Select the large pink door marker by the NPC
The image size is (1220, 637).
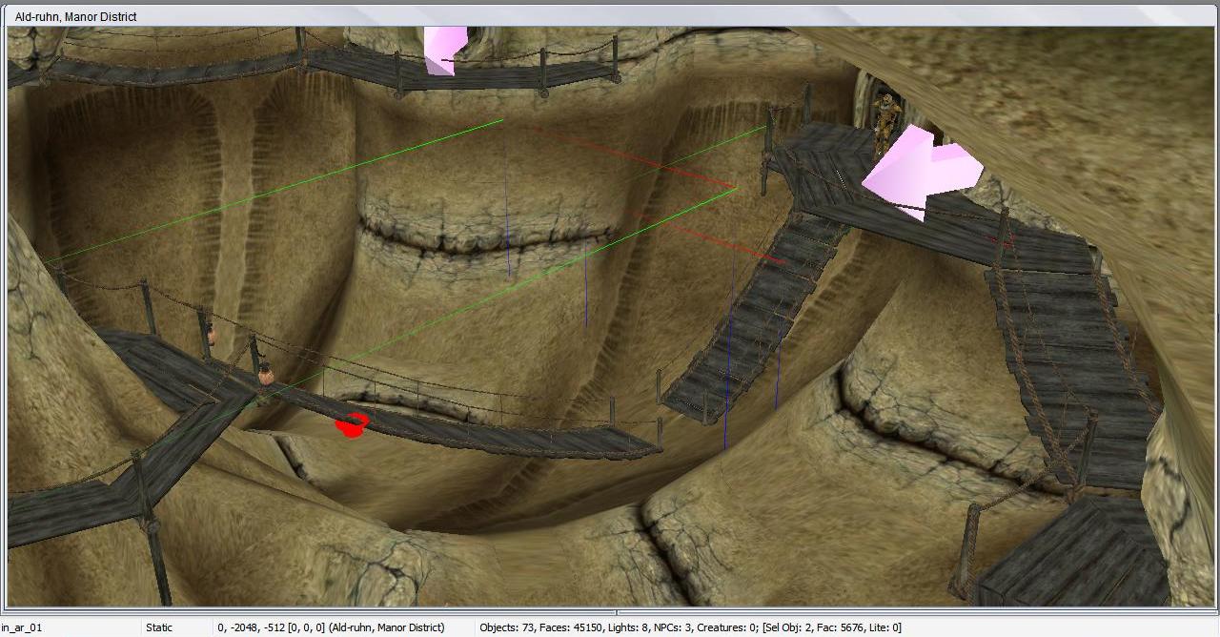coord(921,173)
